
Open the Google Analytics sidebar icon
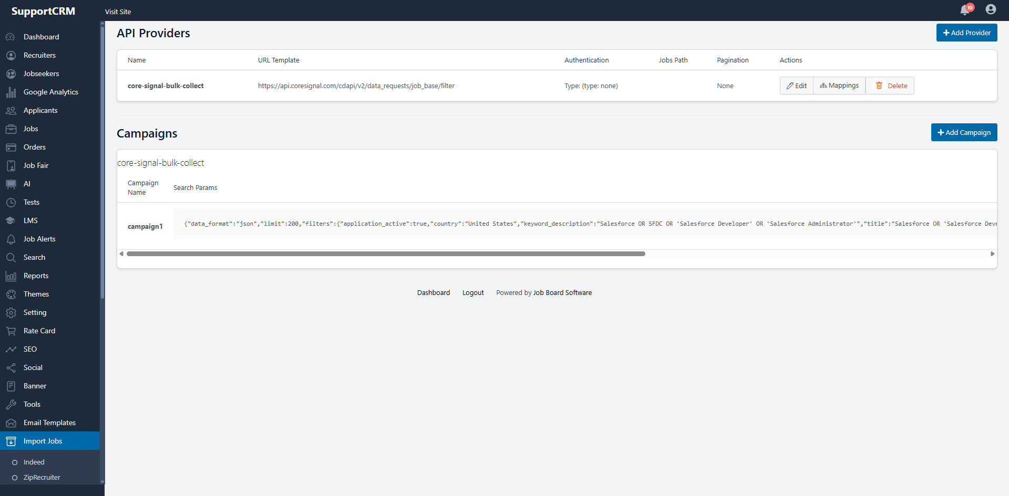tap(12, 92)
